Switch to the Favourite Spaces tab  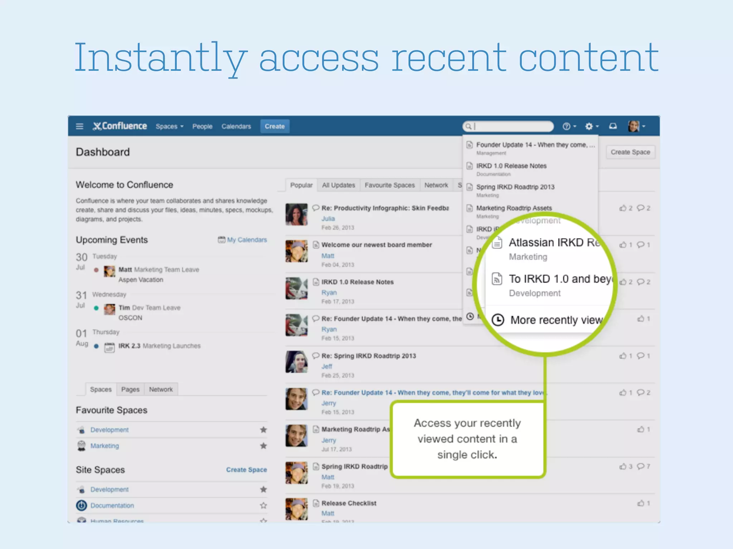pyautogui.click(x=389, y=185)
